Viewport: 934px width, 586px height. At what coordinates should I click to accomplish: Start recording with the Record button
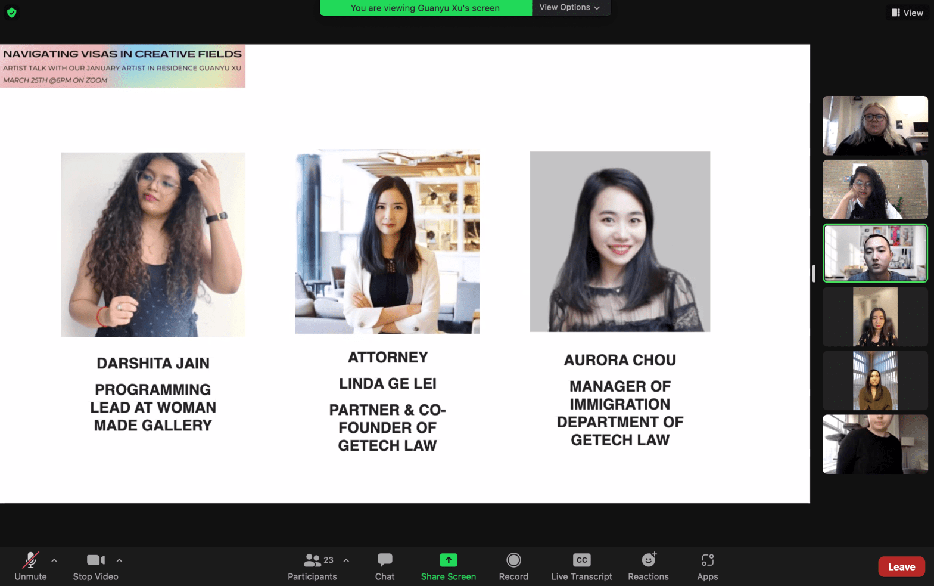coord(513,566)
